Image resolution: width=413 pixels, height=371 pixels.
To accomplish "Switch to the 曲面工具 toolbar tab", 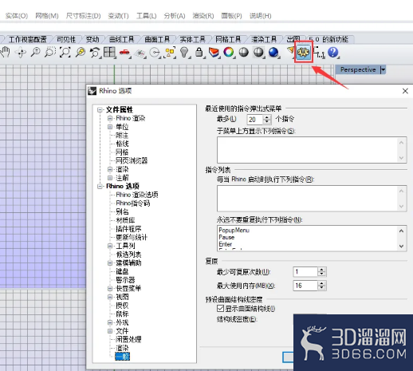I will point(157,39).
